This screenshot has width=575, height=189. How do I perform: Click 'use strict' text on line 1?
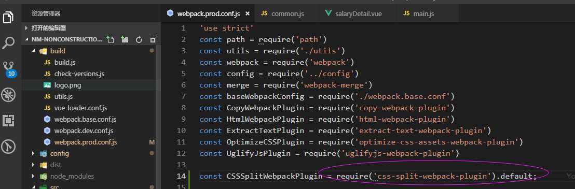point(227,28)
